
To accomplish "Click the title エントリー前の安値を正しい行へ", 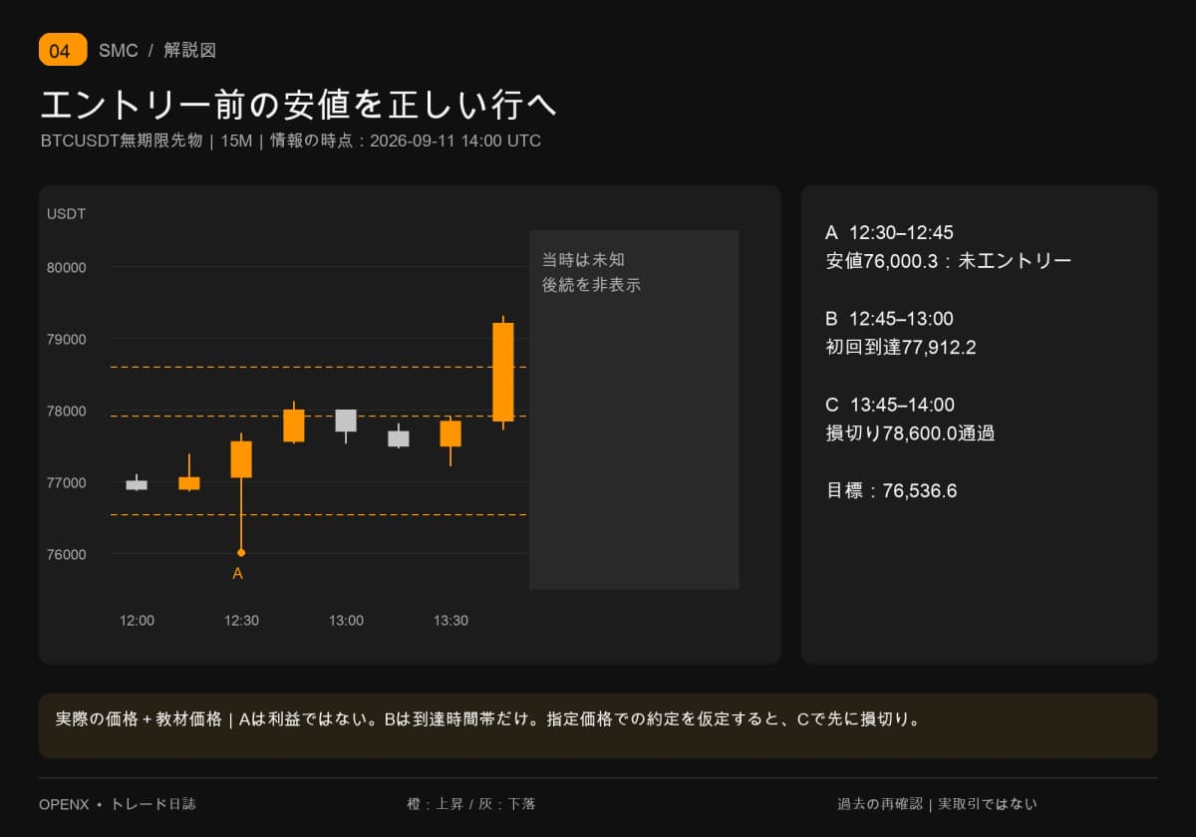I will point(298,104).
